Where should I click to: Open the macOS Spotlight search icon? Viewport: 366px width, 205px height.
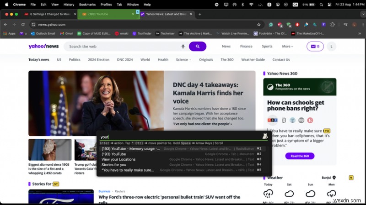(x=322, y=5)
